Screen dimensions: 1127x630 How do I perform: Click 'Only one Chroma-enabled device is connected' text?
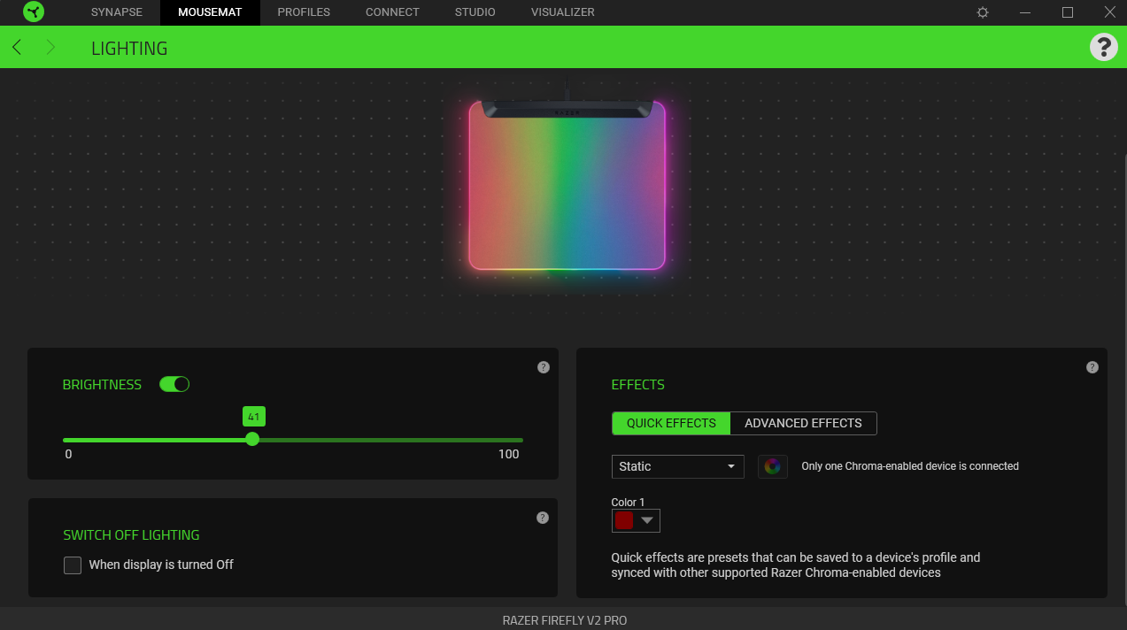(910, 466)
